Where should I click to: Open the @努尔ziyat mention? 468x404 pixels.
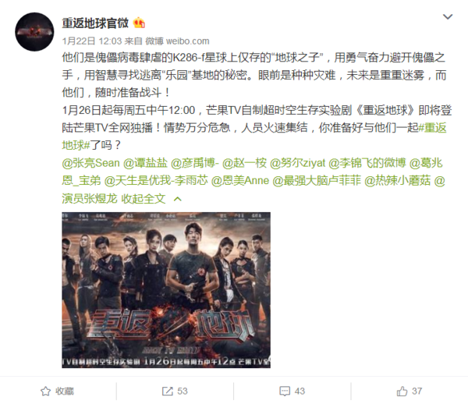(x=297, y=163)
